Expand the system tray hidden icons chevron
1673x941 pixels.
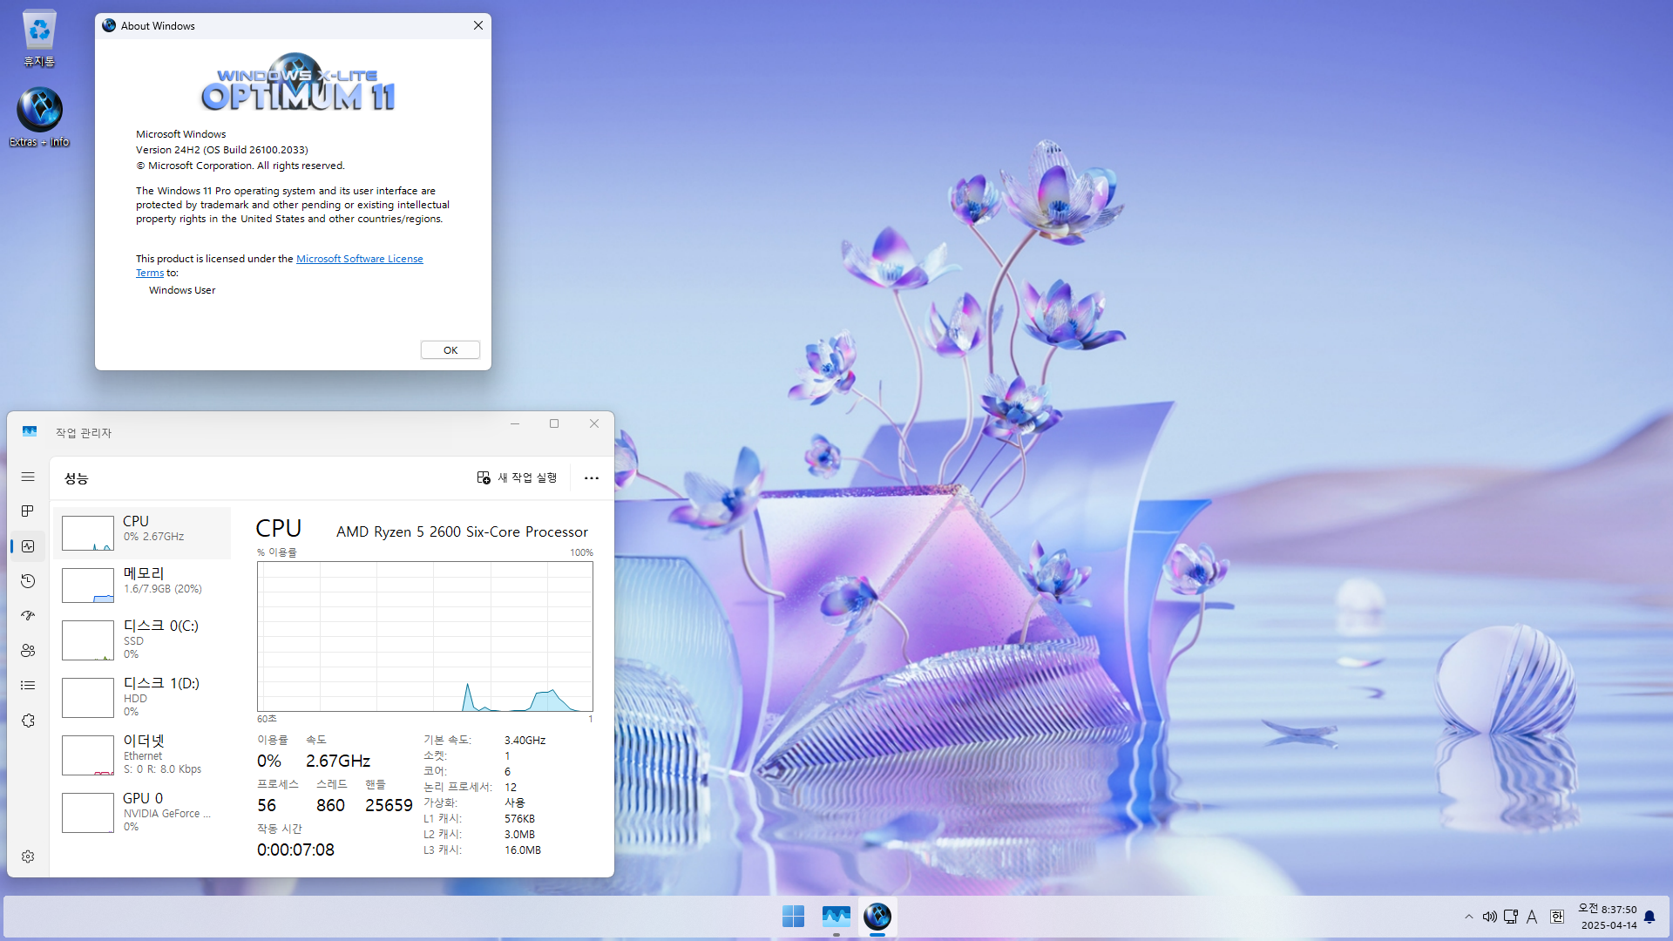(1469, 917)
